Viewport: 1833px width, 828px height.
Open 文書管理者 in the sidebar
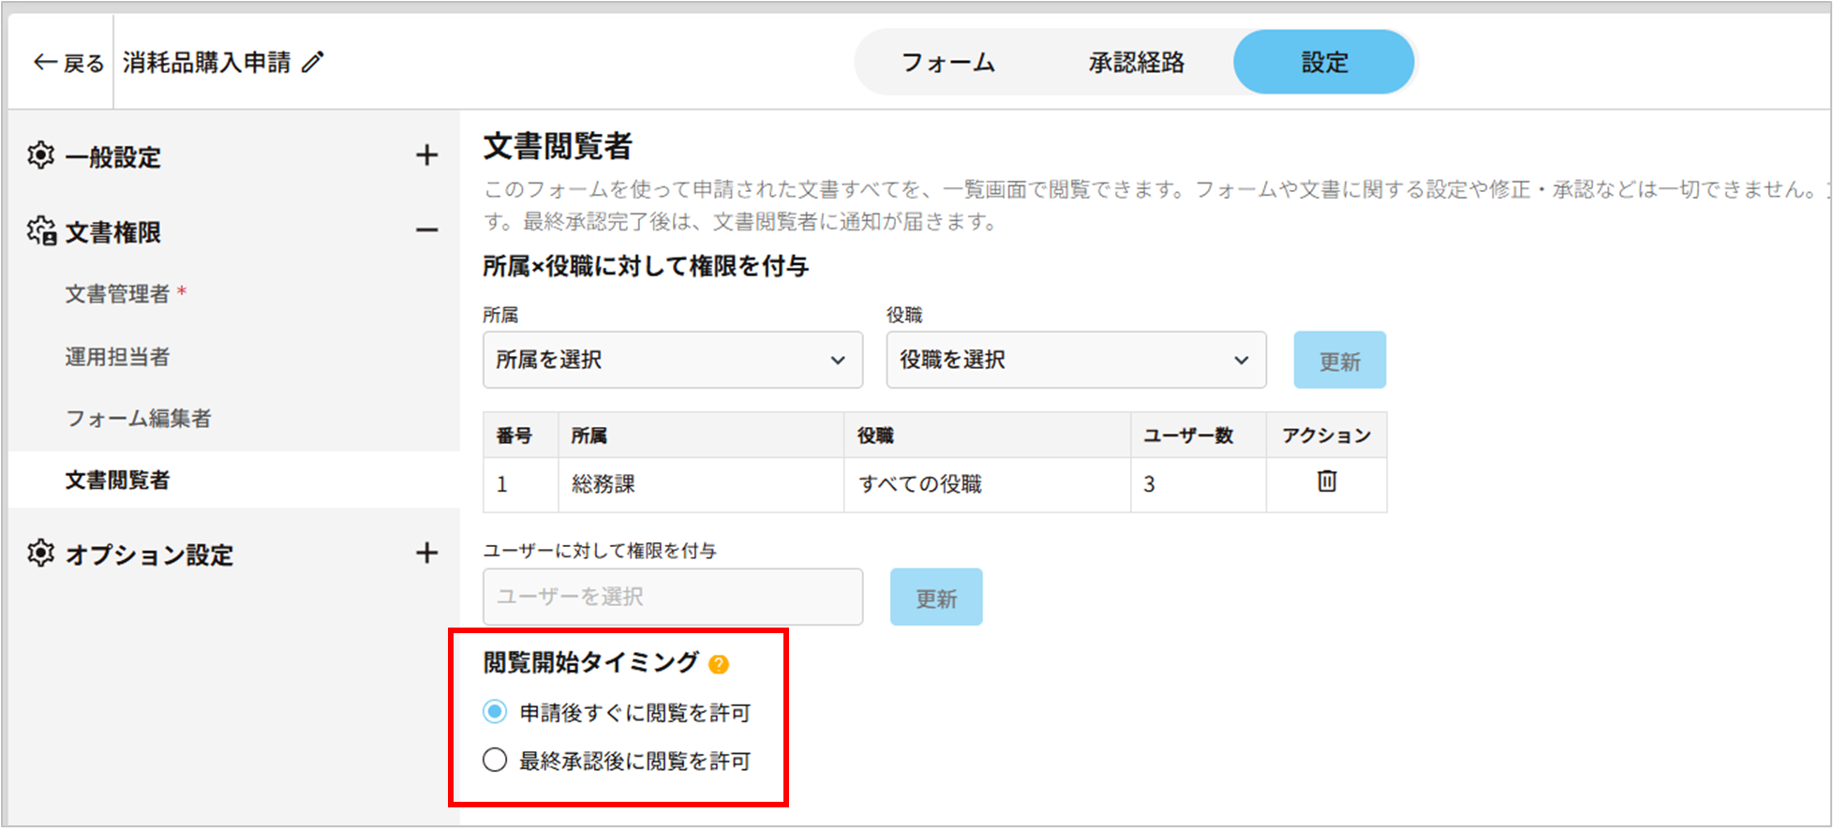[117, 294]
